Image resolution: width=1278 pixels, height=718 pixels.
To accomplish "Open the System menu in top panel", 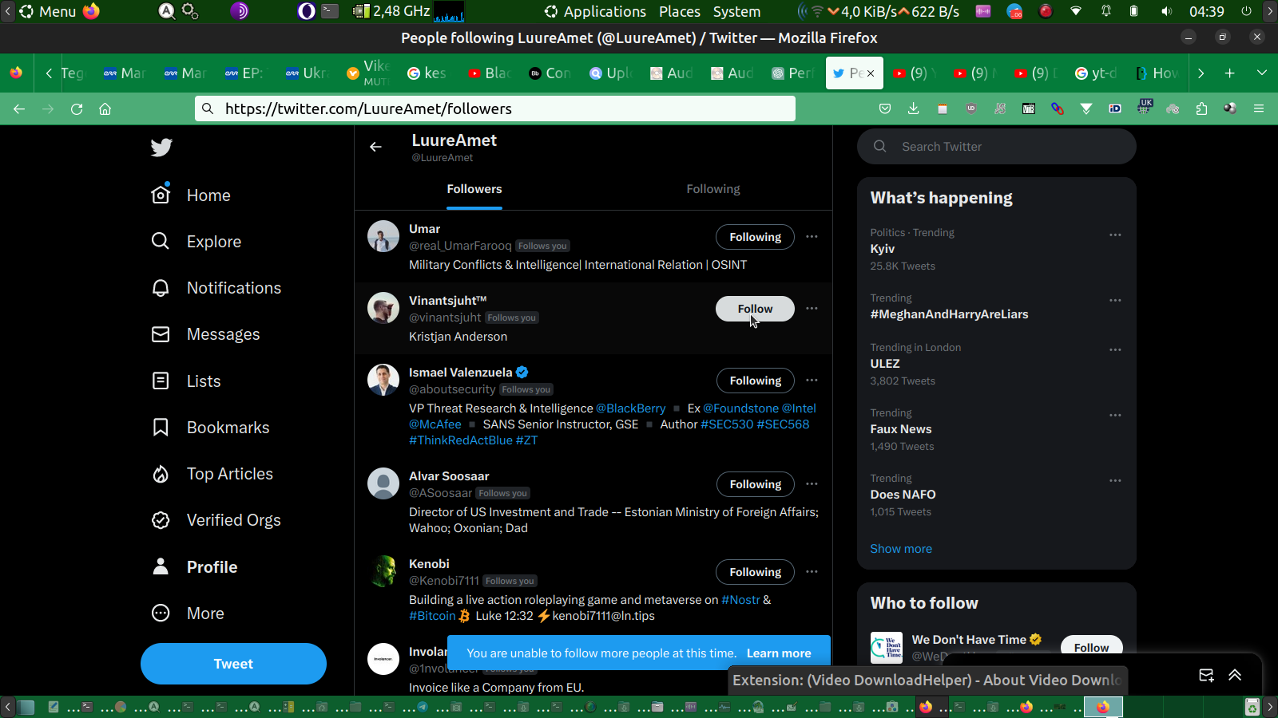I will click(x=736, y=12).
